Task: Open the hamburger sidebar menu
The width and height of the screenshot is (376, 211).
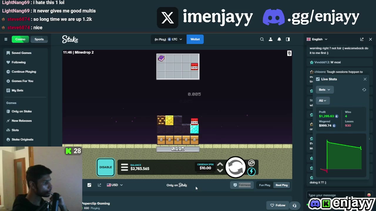Action: (6, 39)
